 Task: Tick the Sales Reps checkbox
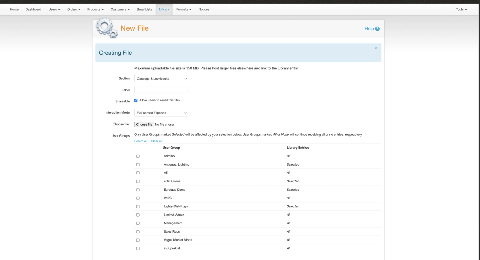138,232
